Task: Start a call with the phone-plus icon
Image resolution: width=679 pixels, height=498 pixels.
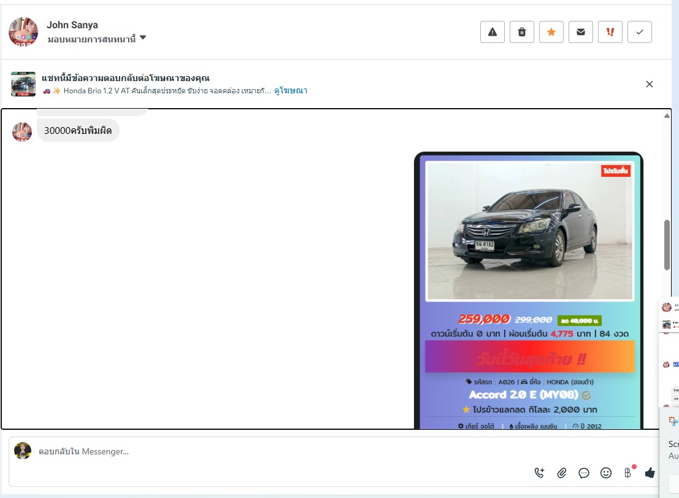Action: (x=540, y=473)
